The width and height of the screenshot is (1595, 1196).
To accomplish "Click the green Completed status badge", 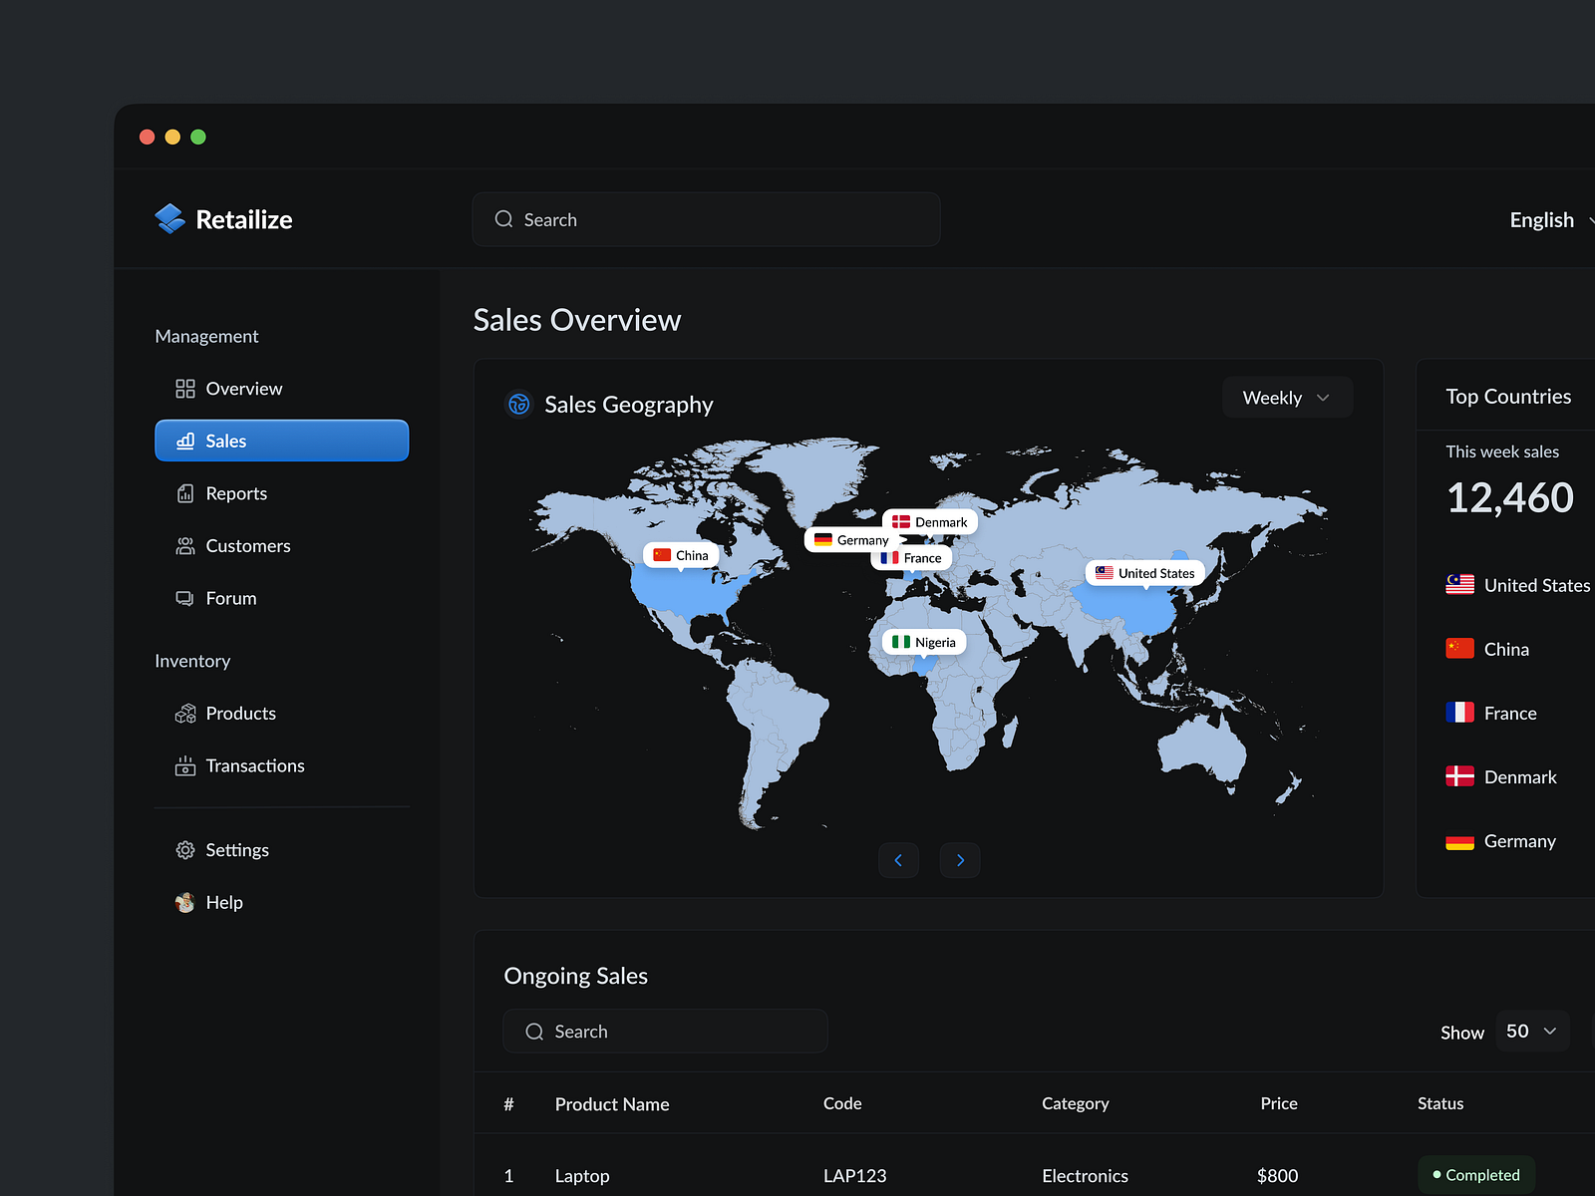I will tap(1476, 1174).
